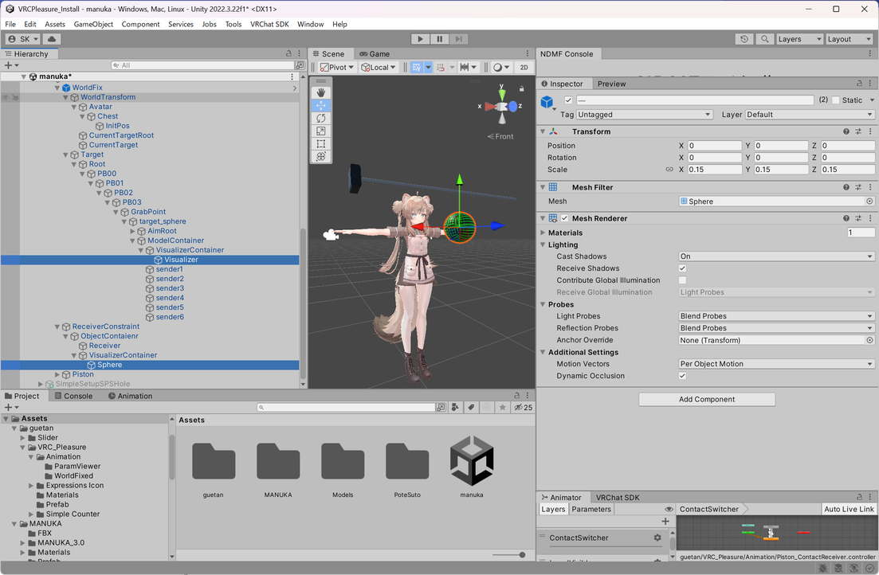Open the Layer dropdown showing Default
This screenshot has height=575, width=879.
[810, 115]
